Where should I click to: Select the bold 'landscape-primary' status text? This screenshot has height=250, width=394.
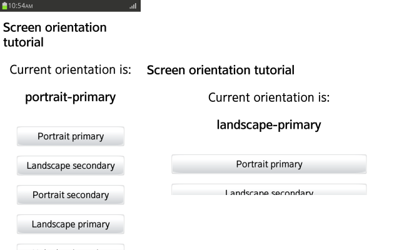tap(269, 125)
